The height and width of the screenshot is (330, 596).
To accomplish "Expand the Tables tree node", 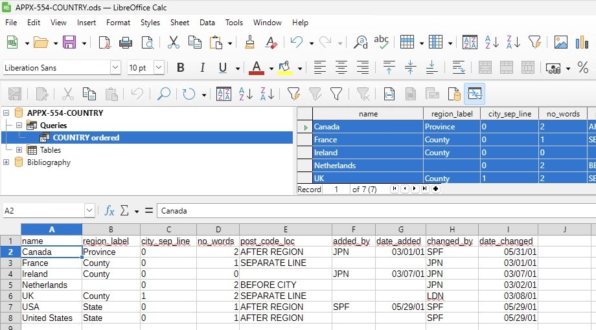I will click(x=19, y=149).
